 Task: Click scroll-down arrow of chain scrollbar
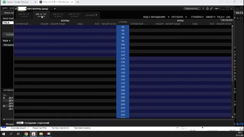[x=233, y=117]
